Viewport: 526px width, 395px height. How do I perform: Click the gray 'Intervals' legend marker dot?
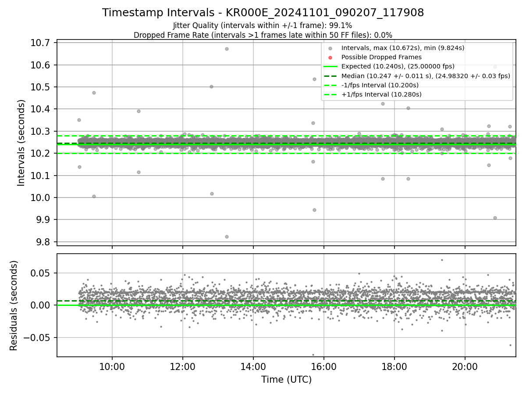(x=330, y=48)
